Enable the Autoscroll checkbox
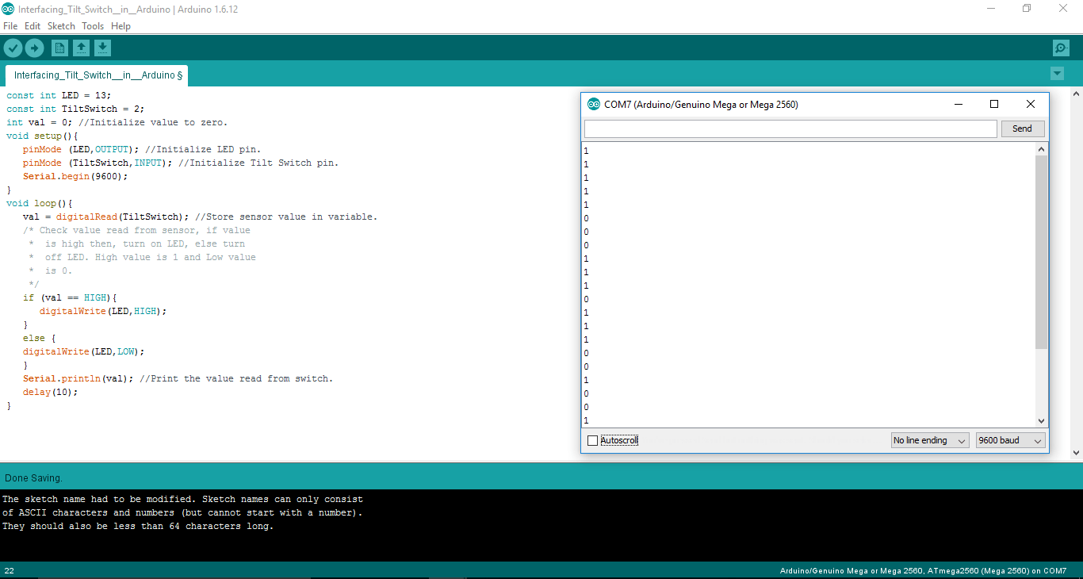Image resolution: width=1083 pixels, height=579 pixels. pos(591,440)
